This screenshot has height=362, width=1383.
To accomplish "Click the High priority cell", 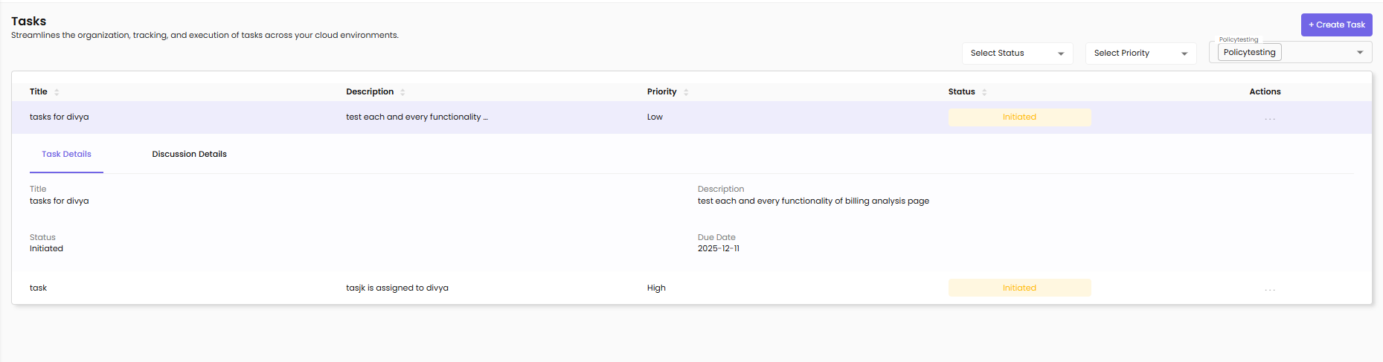I will point(656,288).
